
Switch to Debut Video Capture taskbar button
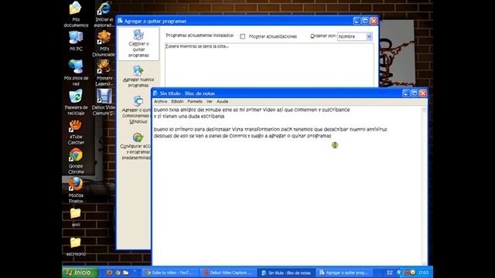click(228, 273)
